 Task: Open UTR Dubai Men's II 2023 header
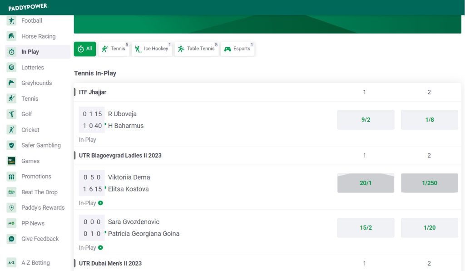click(110, 263)
